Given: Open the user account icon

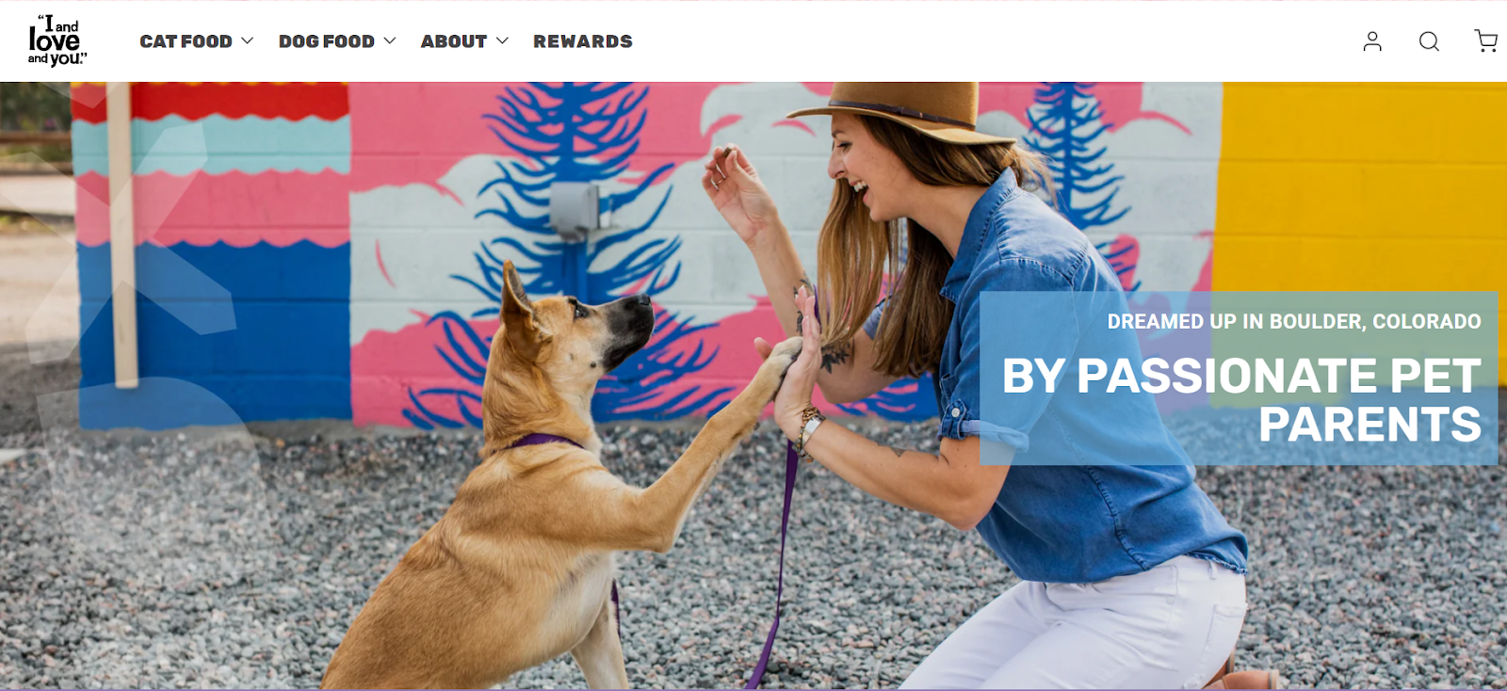Looking at the screenshot, I should pyautogui.click(x=1372, y=41).
